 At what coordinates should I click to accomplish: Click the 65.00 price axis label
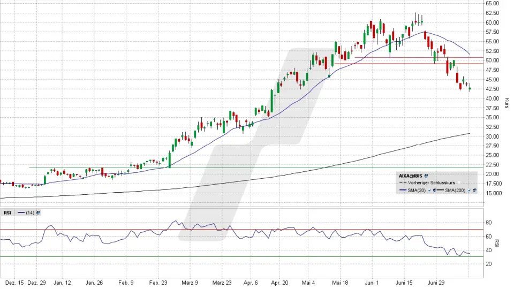pyautogui.click(x=493, y=3)
